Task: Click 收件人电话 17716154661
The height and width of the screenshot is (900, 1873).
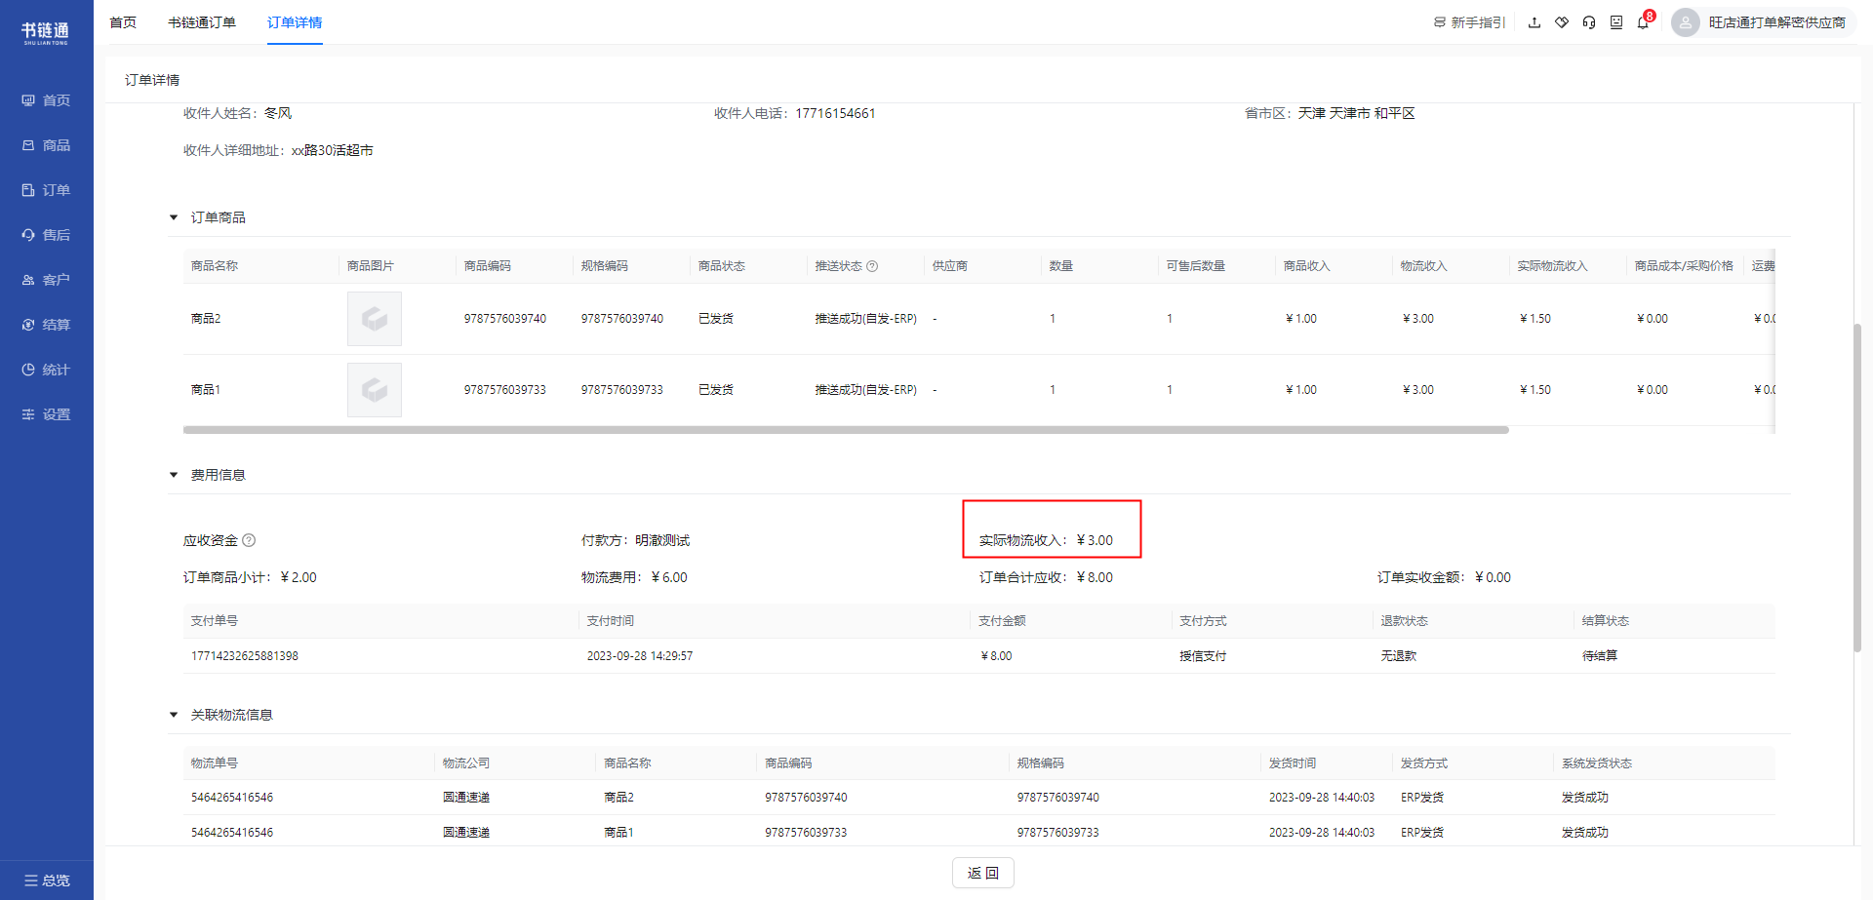Action: click(835, 113)
